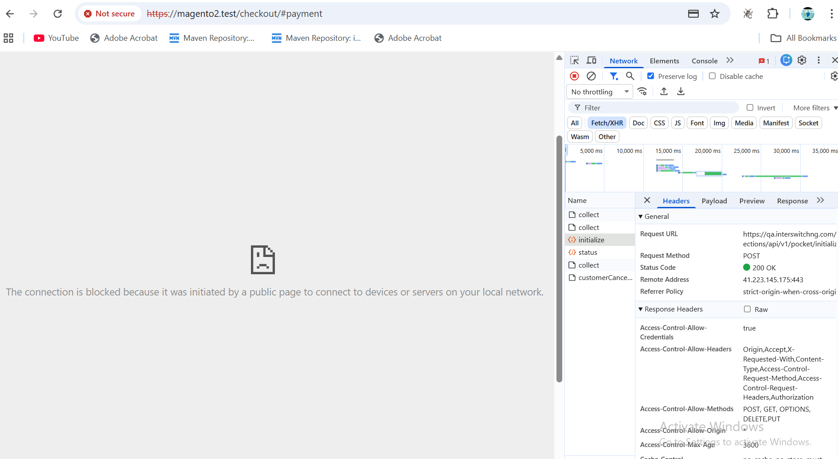Bookmark this page with the star icon
This screenshot has height=459, width=838.
[714, 14]
